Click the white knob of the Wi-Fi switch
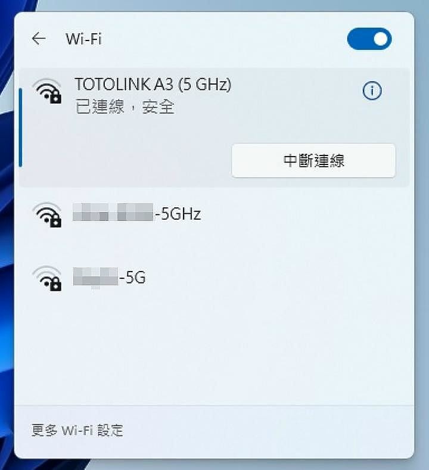The image size is (429, 470). 381,39
